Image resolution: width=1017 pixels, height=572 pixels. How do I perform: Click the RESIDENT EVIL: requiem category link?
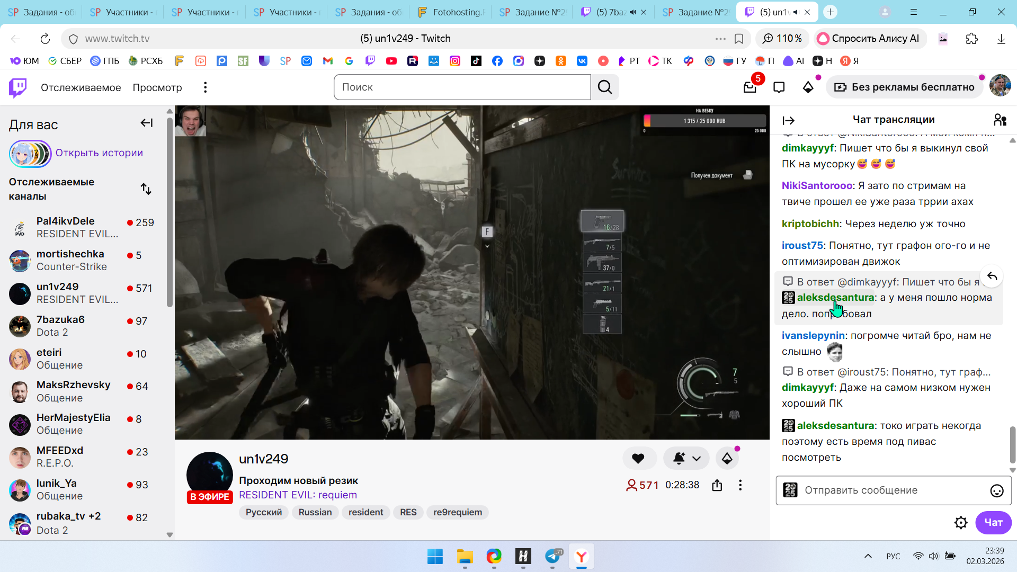click(298, 495)
